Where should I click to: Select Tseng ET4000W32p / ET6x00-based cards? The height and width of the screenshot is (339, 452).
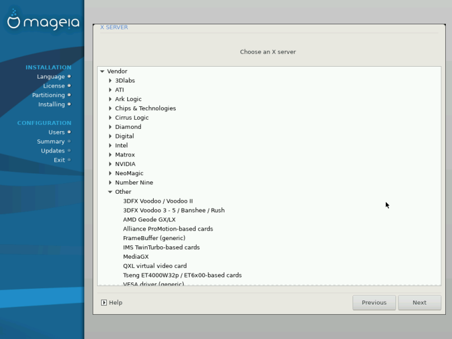pyautogui.click(x=182, y=275)
